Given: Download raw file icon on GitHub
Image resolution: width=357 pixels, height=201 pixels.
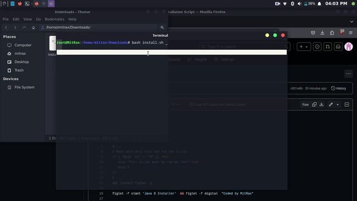Looking at the screenshot, I should point(321,104).
